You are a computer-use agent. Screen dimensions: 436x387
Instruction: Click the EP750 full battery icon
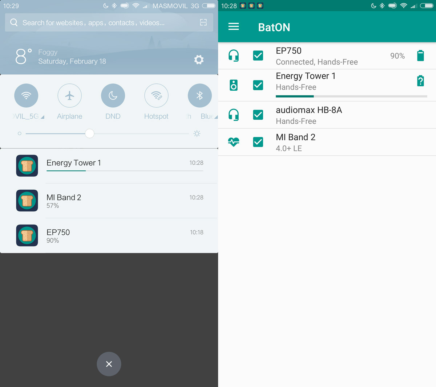coord(420,55)
